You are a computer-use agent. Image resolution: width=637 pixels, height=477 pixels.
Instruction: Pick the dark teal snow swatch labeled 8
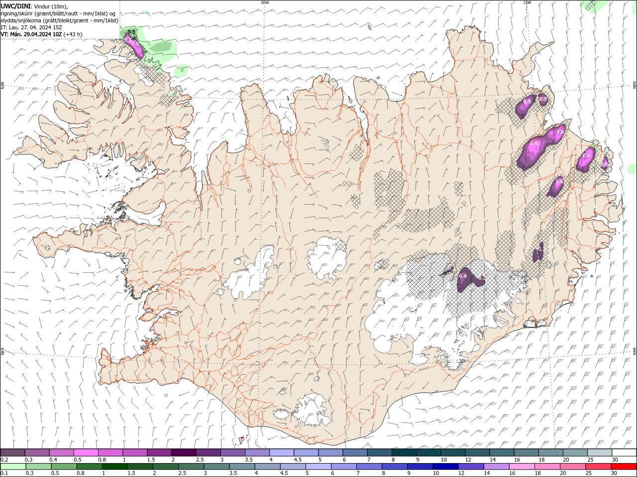click(x=404, y=453)
